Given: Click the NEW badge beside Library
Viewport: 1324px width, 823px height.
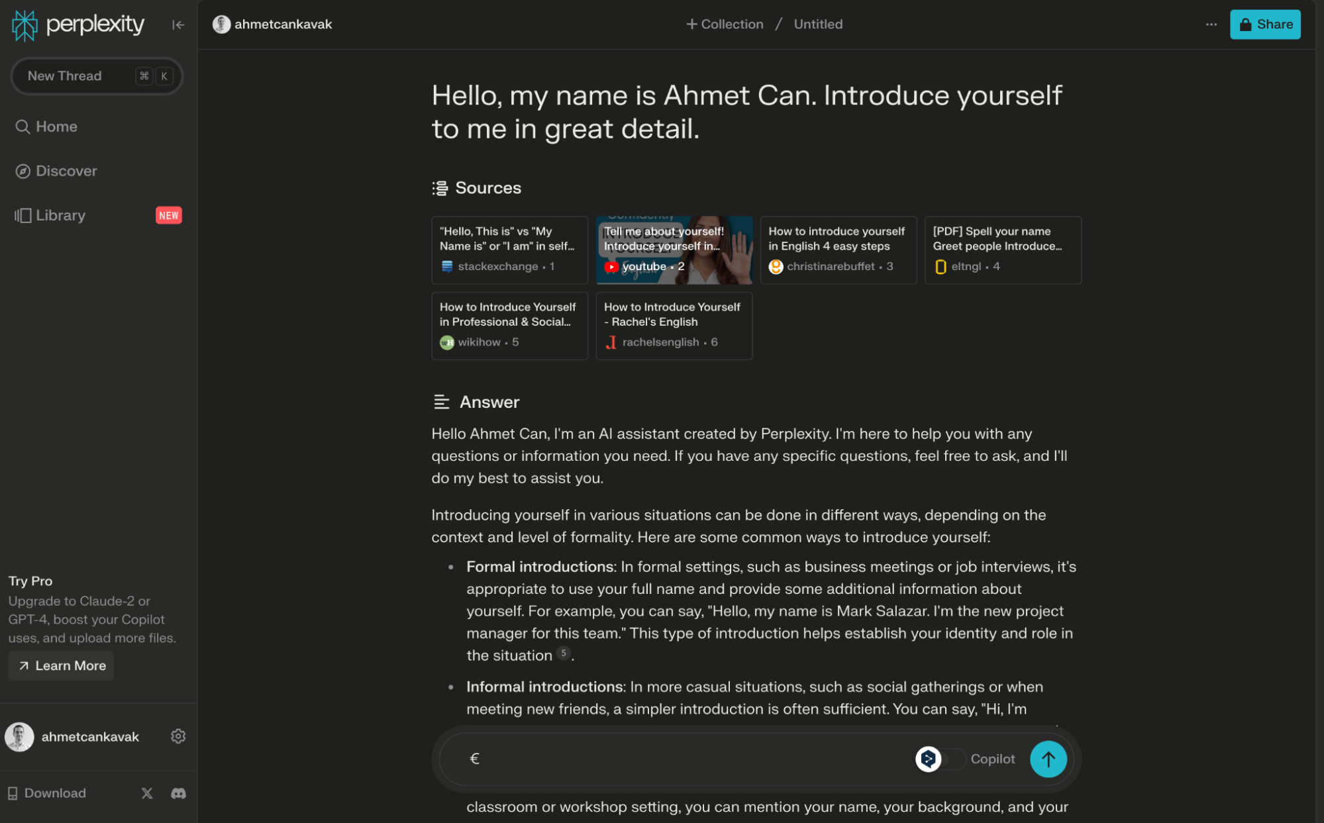Looking at the screenshot, I should (x=168, y=215).
